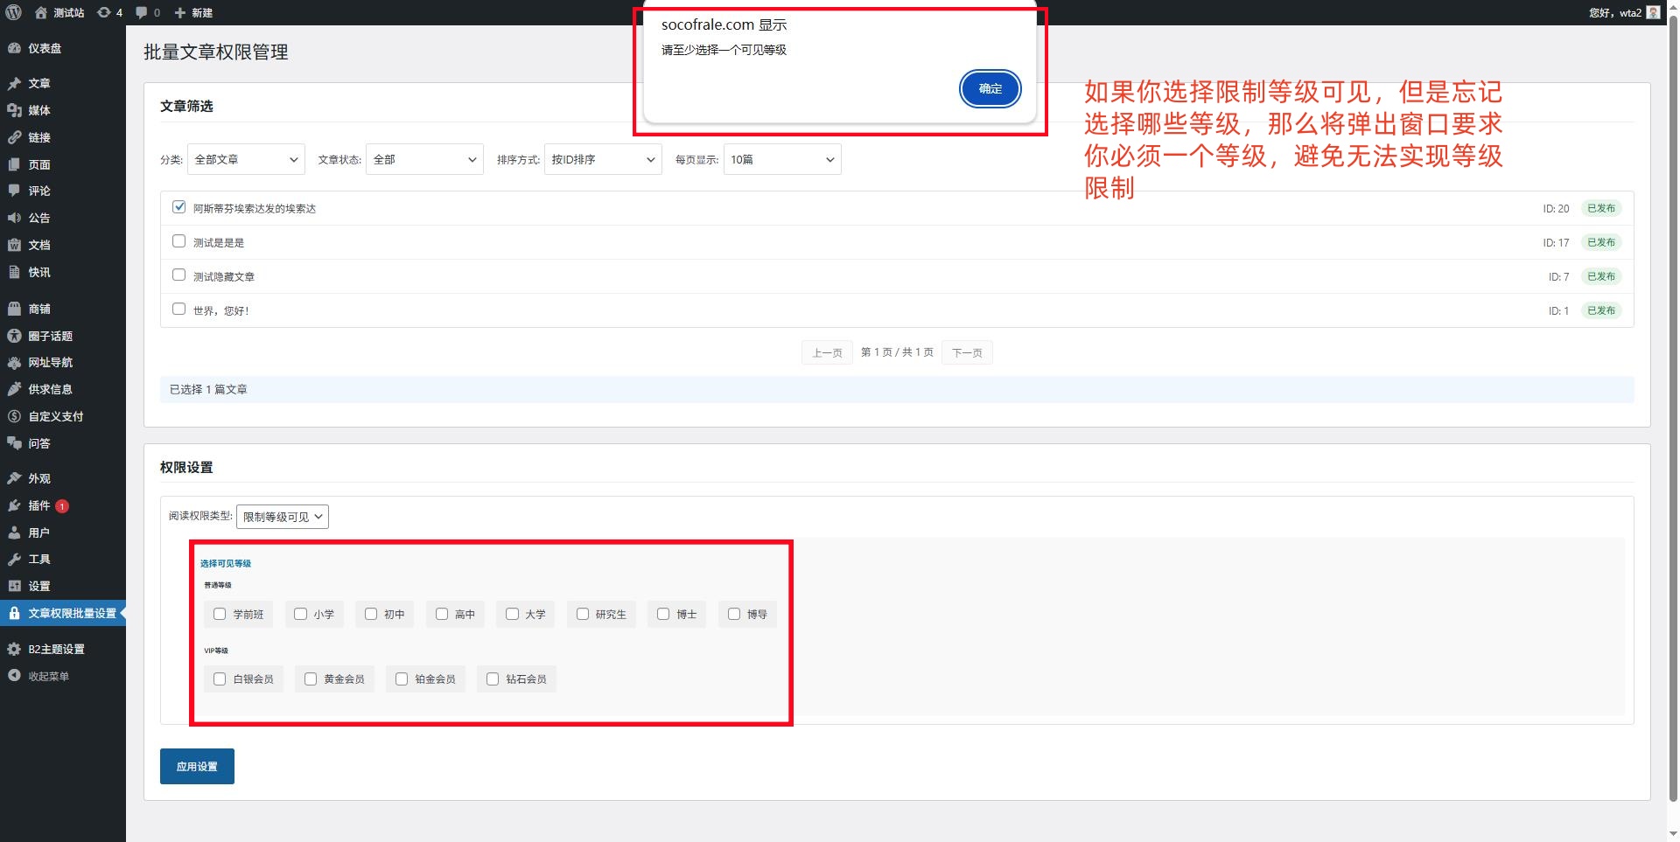1680x842 pixels.
Task: Click the updates icon showing 4
Action: [x=104, y=12]
